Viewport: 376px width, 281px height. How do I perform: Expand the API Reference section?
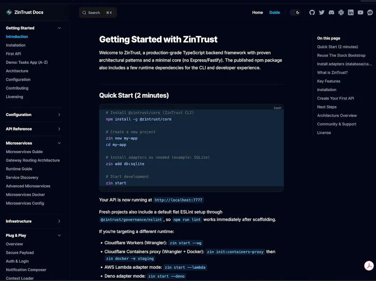tap(59, 129)
